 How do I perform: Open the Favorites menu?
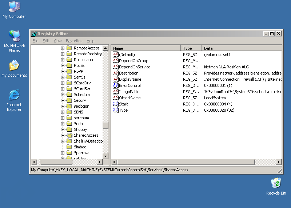pyautogui.click(x=74, y=41)
